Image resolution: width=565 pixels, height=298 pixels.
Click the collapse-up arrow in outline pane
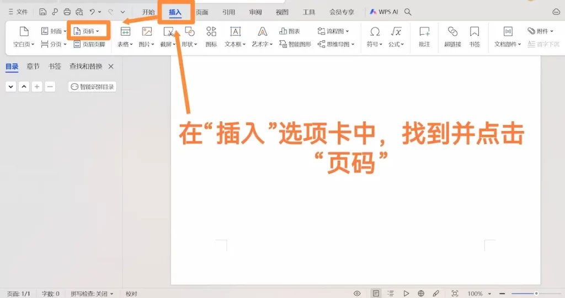24,86
